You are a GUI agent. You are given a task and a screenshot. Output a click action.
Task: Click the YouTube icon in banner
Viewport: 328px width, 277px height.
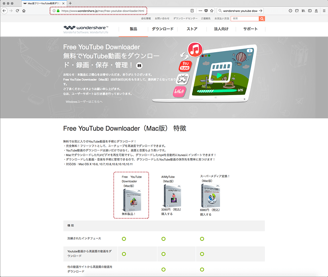(x=186, y=66)
